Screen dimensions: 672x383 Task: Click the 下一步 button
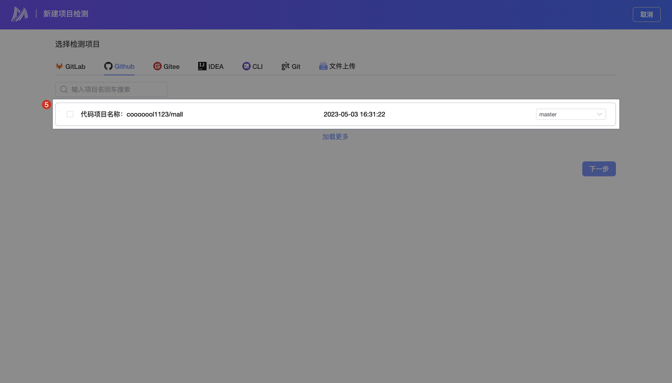click(x=598, y=169)
